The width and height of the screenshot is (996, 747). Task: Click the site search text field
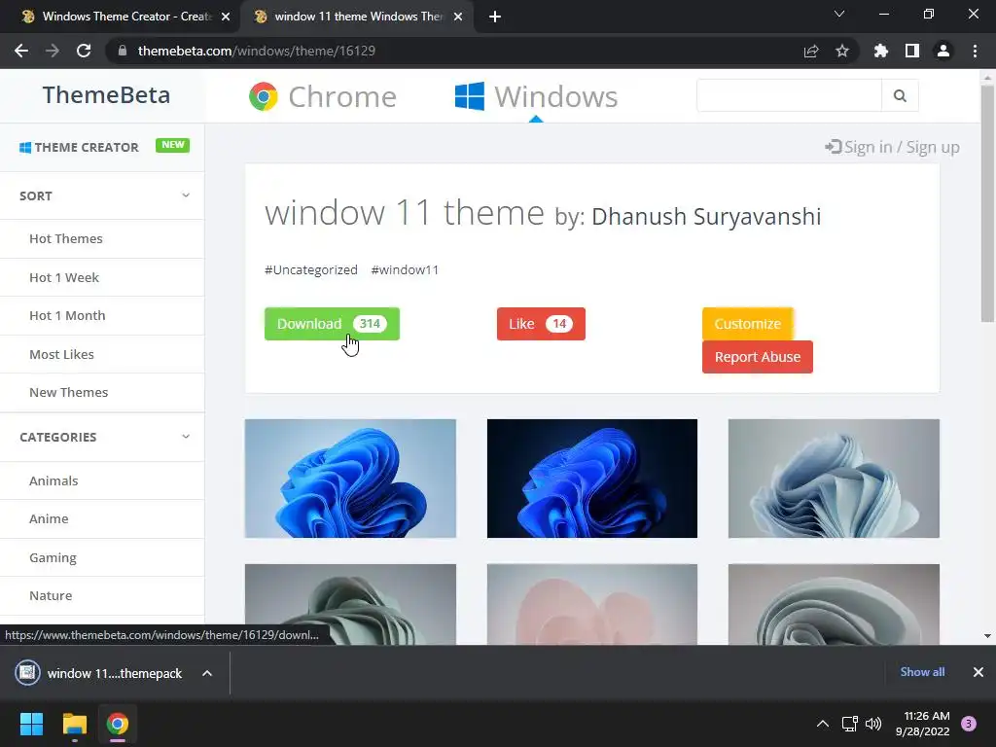point(789,95)
